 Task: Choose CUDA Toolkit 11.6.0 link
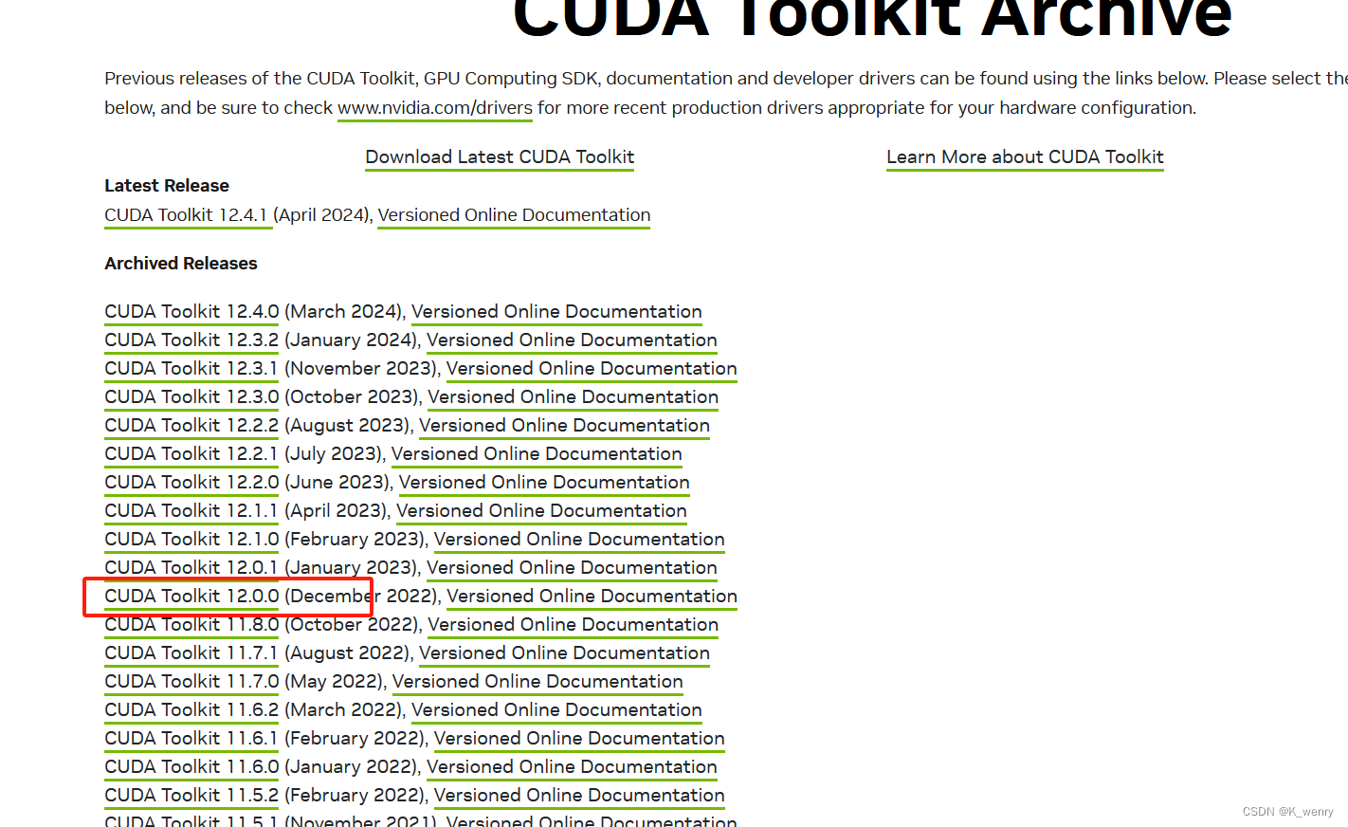click(191, 767)
